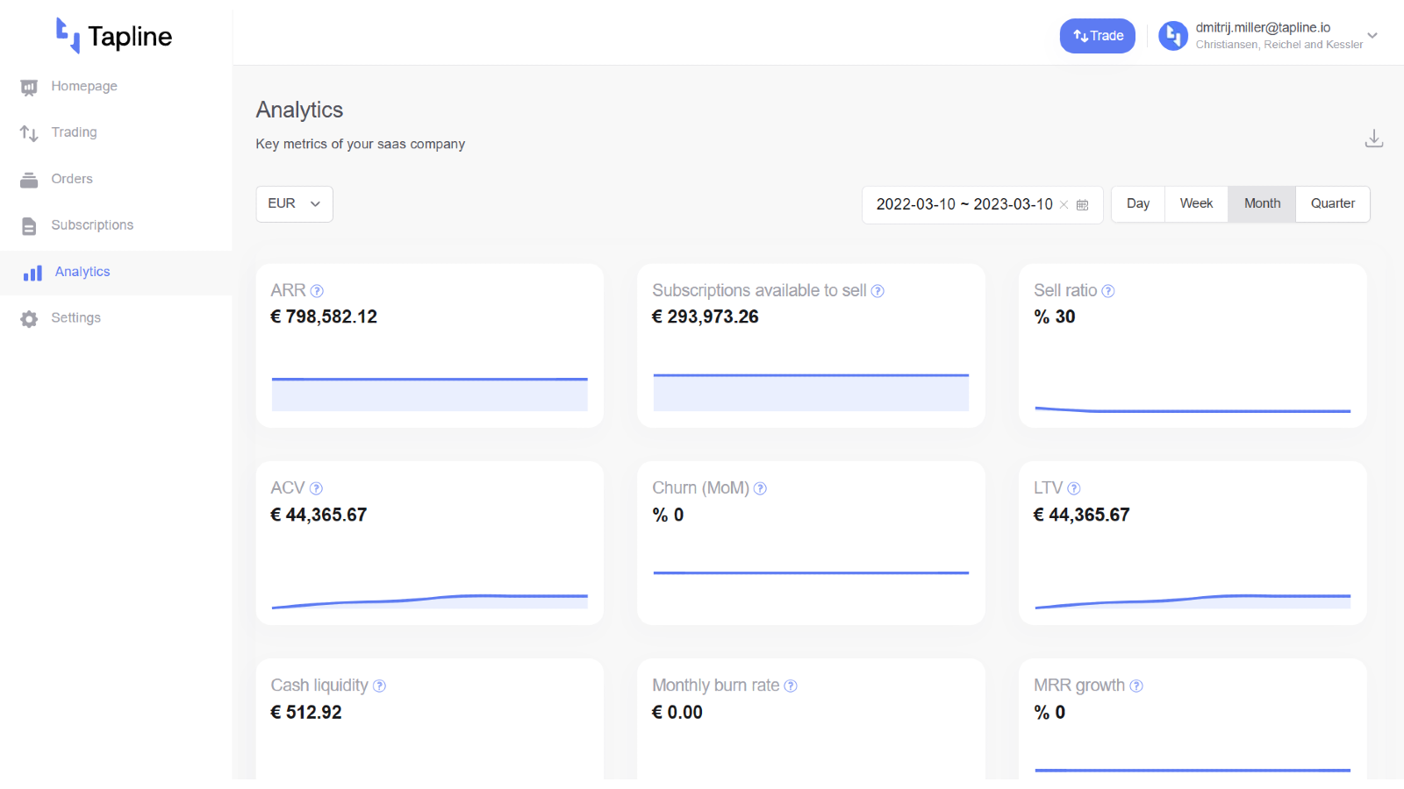The height and width of the screenshot is (789, 1404).
Task: Open the EUR currency dropdown
Action: [x=294, y=203]
